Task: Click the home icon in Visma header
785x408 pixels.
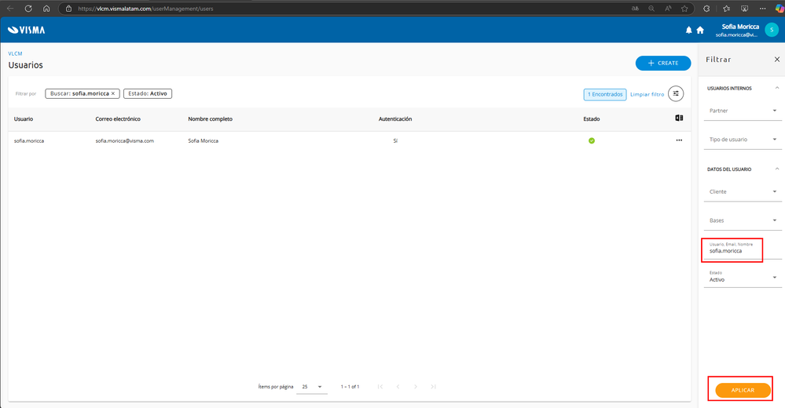Action: click(x=700, y=30)
